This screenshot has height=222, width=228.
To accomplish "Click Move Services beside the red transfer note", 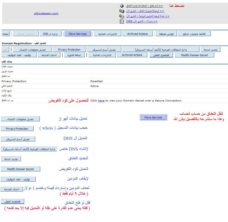I will [x=153, y=117].
